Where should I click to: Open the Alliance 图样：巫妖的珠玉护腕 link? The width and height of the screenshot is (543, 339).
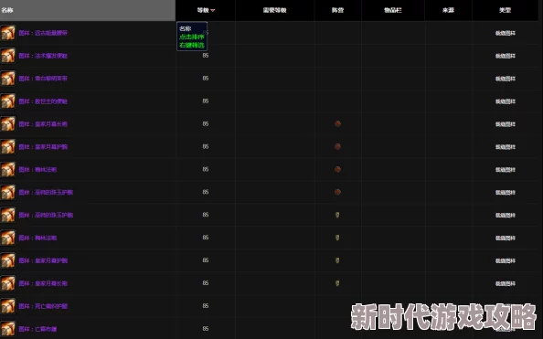(46, 215)
